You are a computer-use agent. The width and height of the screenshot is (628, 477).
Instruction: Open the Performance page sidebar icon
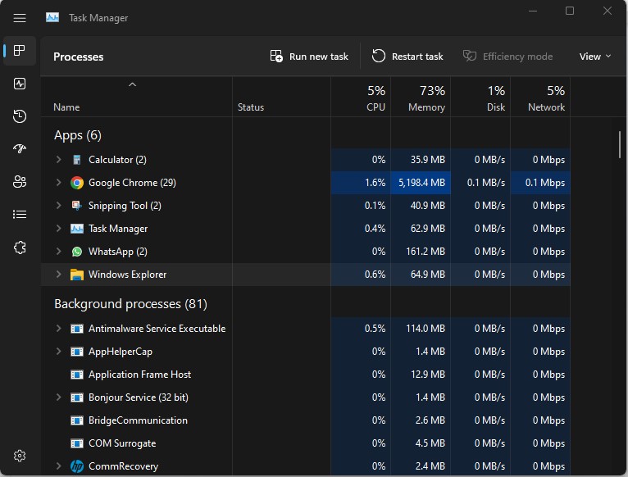pos(19,84)
